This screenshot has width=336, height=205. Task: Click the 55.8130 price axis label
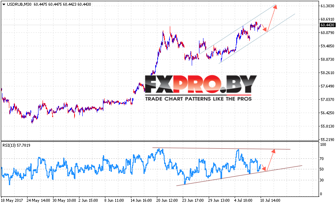click(x=327, y=126)
